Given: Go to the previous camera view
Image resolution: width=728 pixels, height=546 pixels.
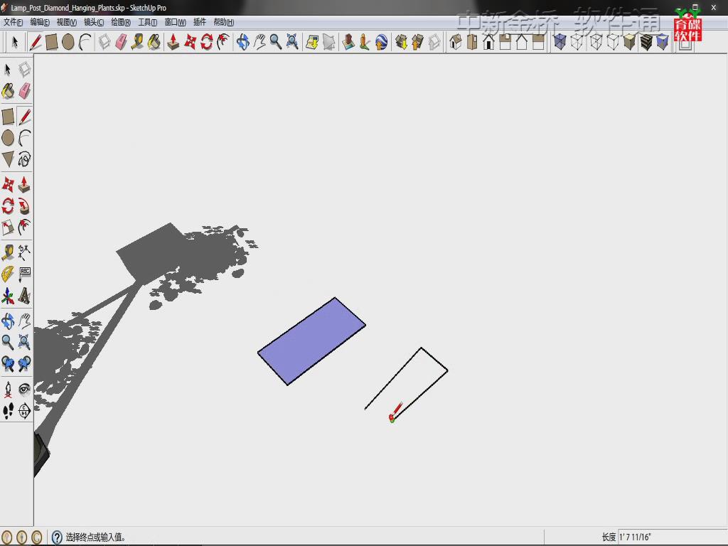Looking at the screenshot, I should point(8,363).
